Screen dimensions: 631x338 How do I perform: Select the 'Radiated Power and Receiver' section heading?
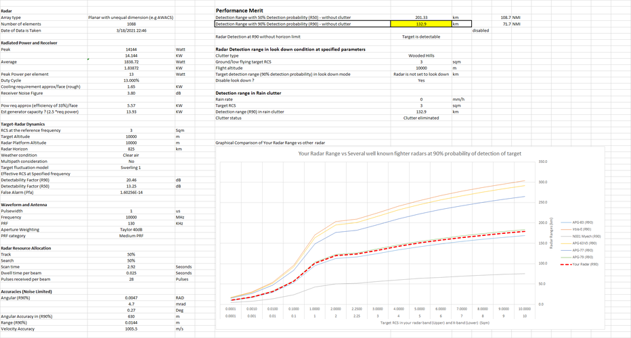tap(29, 43)
